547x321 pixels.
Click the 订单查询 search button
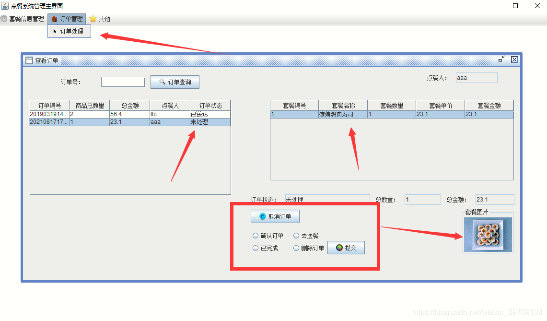pyautogui.click(x=175, y=82)
